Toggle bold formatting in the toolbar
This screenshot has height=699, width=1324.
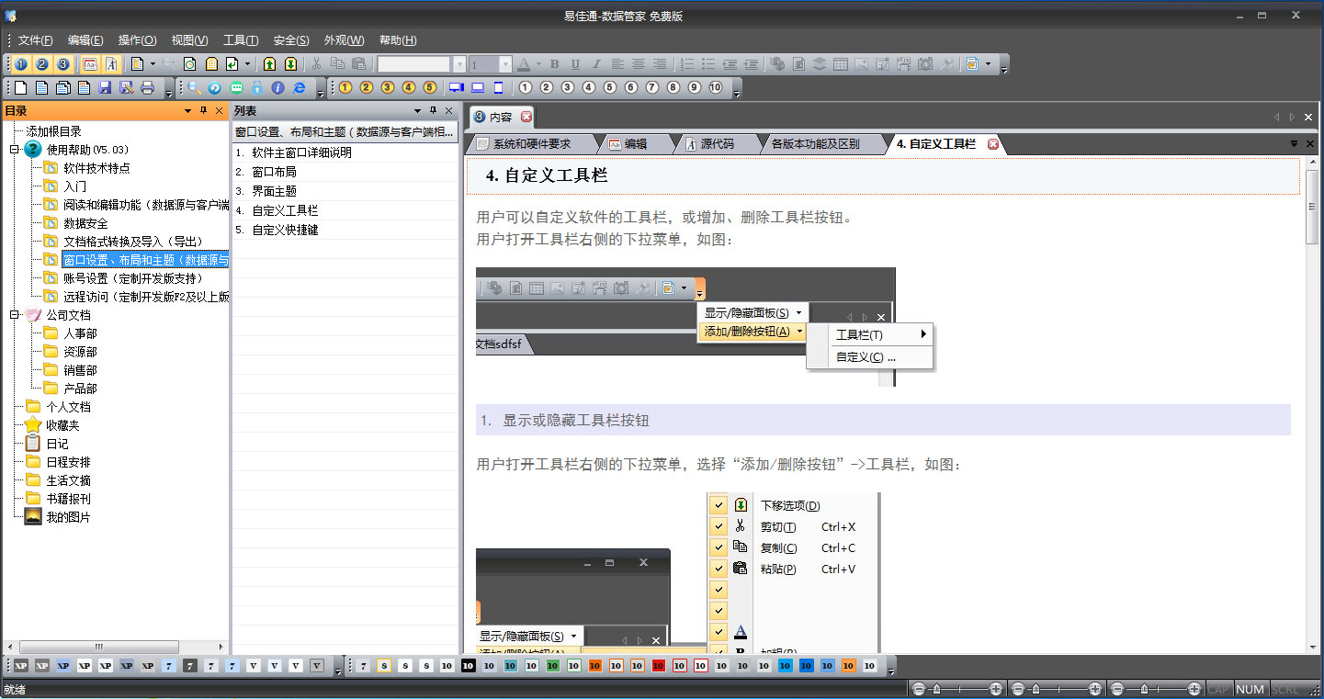click(x=555, y=64)
